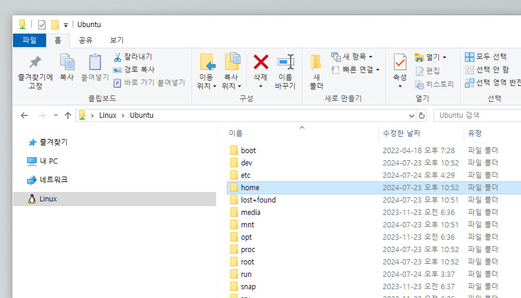Click 선택 안 함 (Select none)
521x298 pixels.
tap(487, 70)
